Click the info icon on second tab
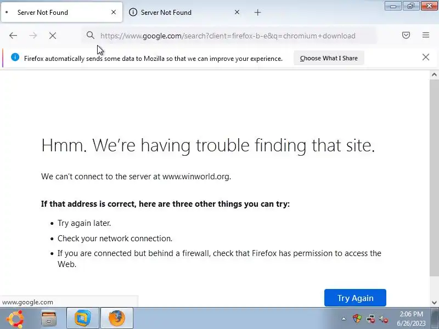The image size is (439, 329). (x=133, y=12)
